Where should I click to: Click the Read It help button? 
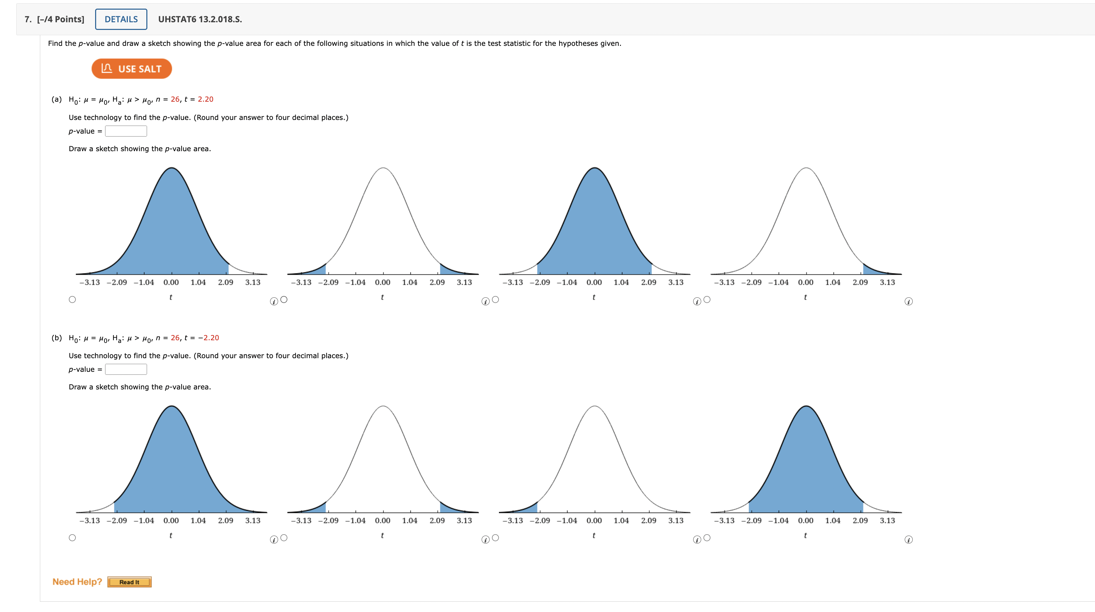click(129, 582)
